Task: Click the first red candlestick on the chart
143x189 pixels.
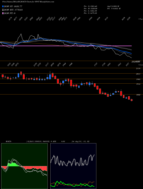Action: coord(3,76)
